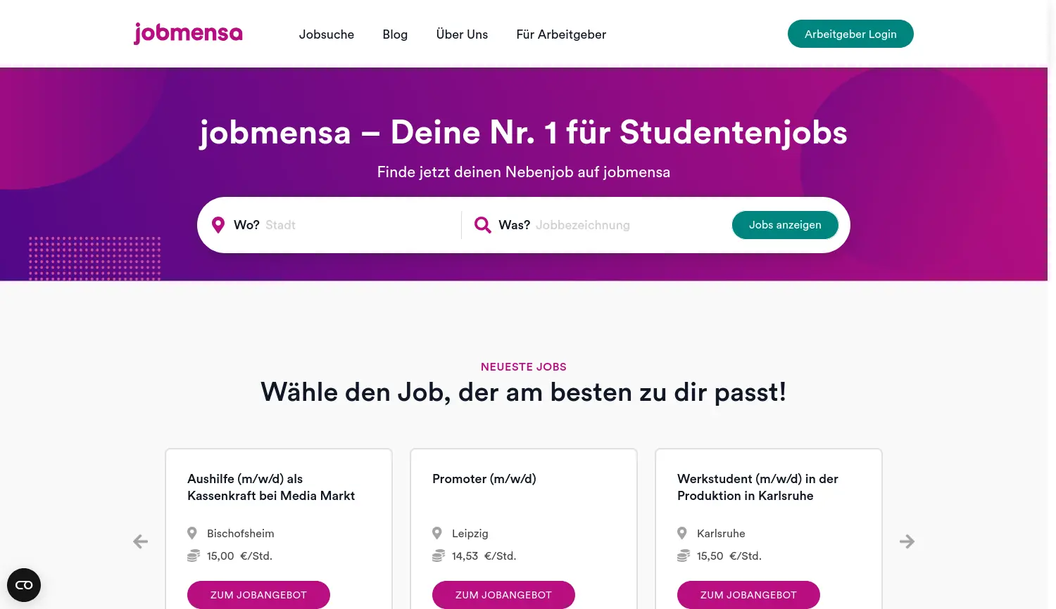Click the pin icon next to Karlsruhe

(681, 533)
